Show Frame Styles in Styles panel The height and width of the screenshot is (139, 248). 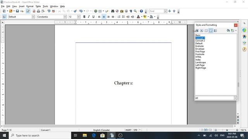206,31
